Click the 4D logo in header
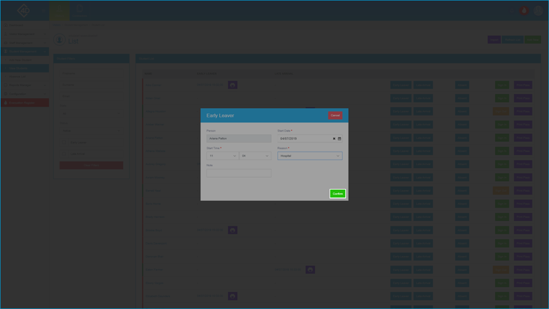 pyautogui.click(x=23, y=10)
